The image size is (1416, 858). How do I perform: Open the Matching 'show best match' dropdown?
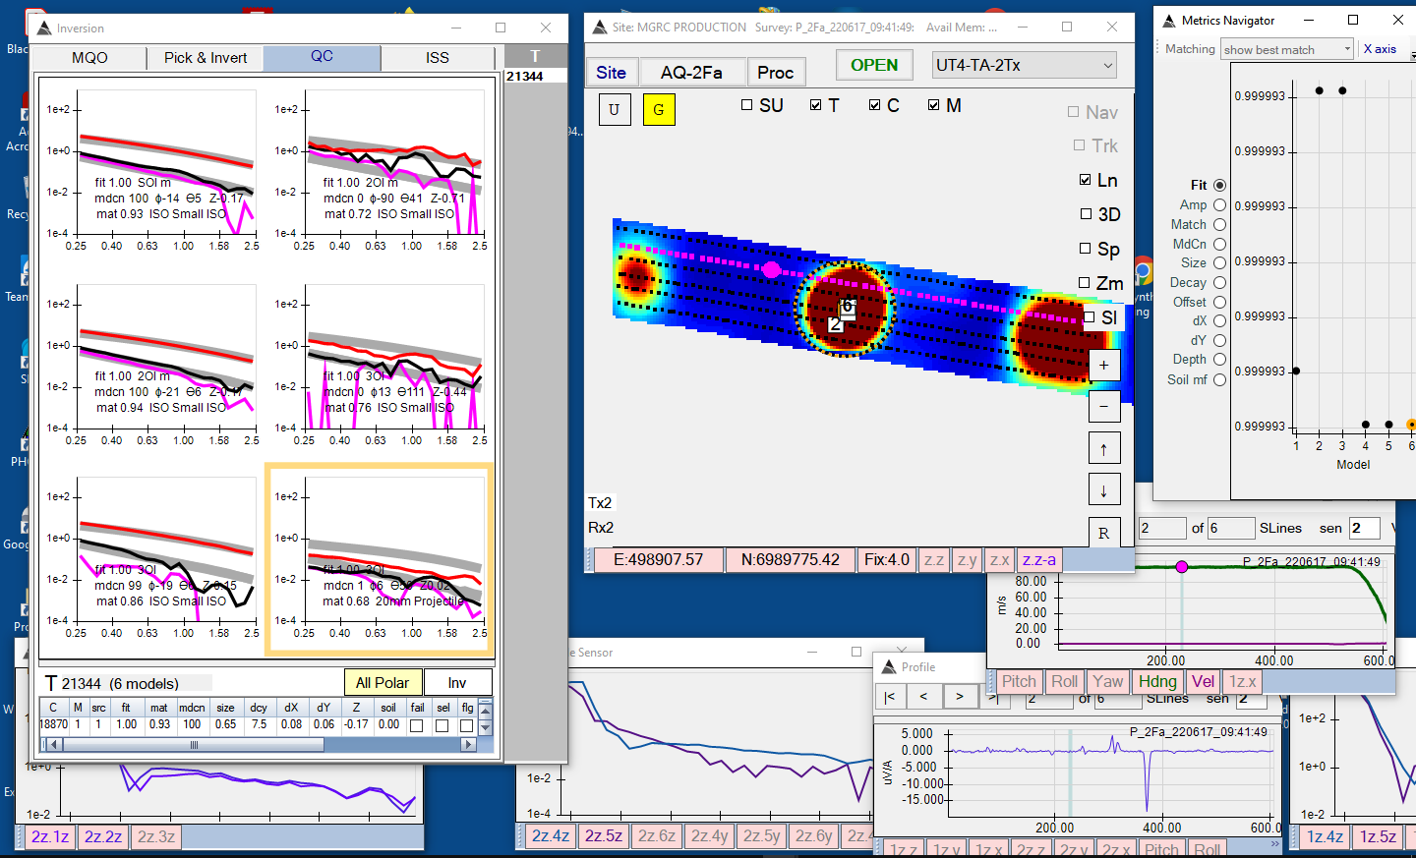tap(1288, 49)
